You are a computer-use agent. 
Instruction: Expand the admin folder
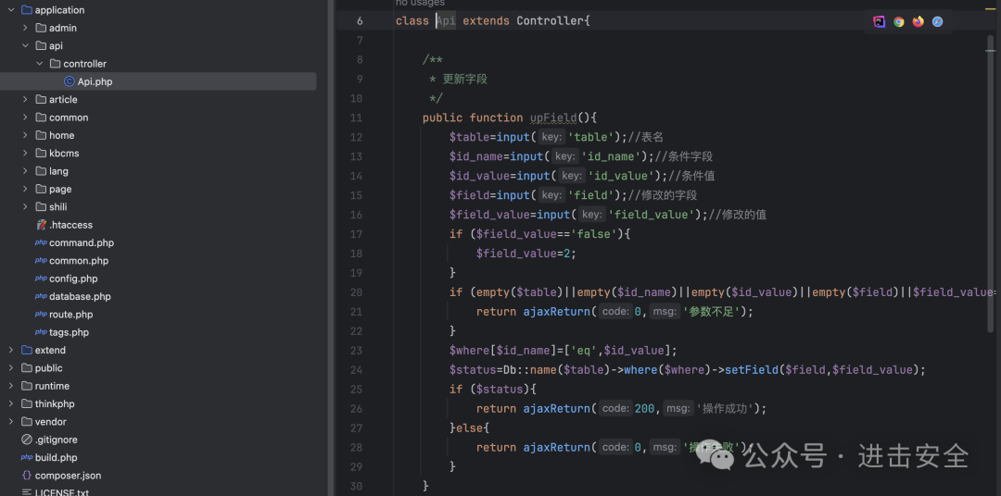pyautogui.click(x=25, y=28)
